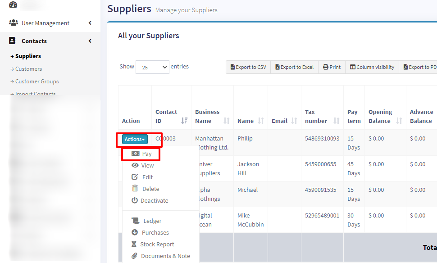Click Export to Excel button
This screenshot has height=263, width=437.
294,67
